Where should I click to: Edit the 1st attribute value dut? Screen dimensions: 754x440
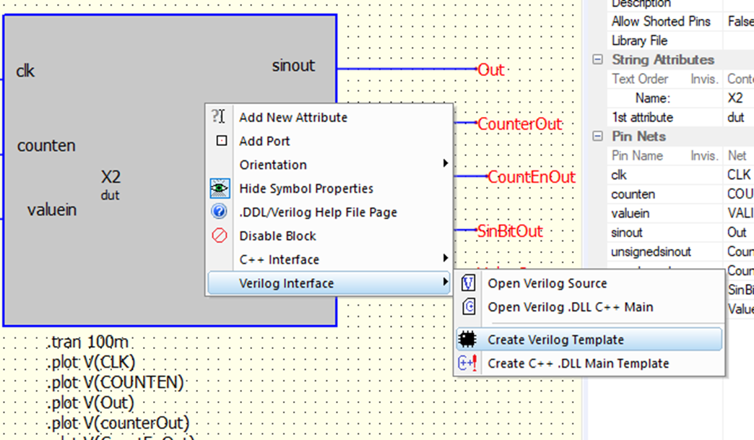point(739,117)
